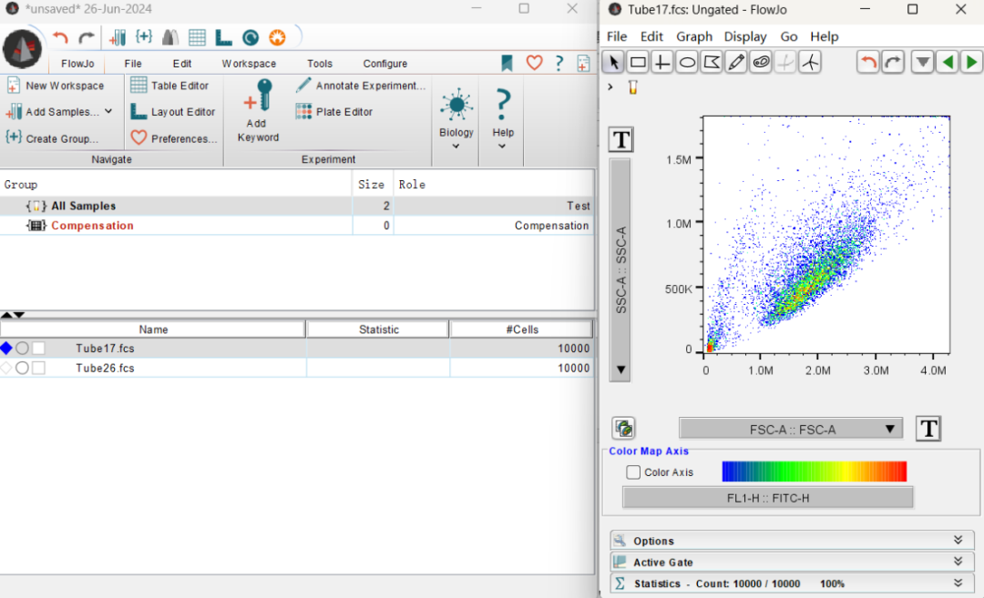Check the square box on Tube17.fcs row
The width and height of the screenshot is (984, 598).
pyautogui.click(x=39, y=348)
